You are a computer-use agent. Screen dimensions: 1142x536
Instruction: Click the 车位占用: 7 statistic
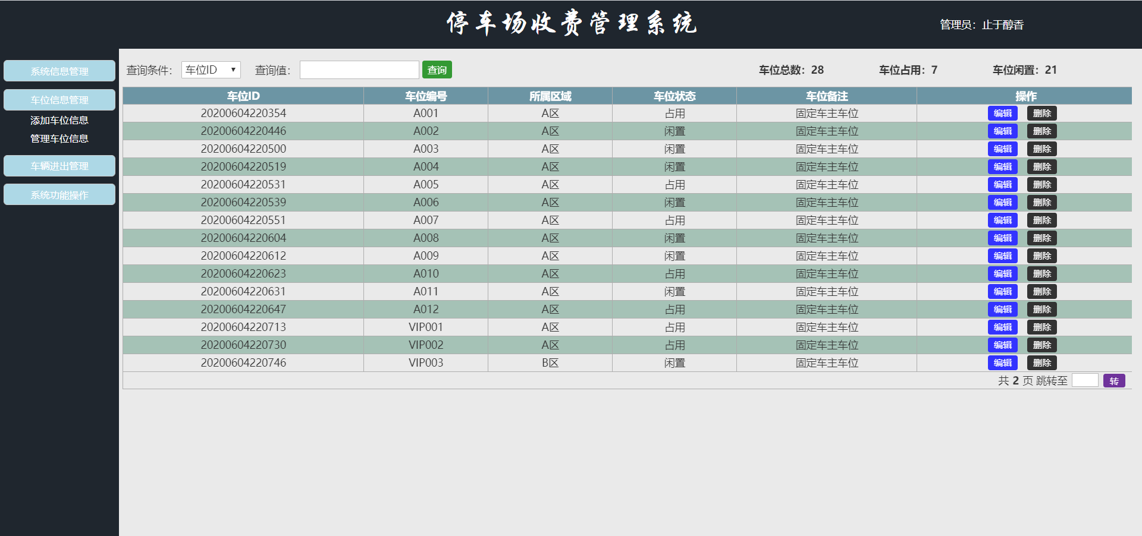[x=908, y=70]
